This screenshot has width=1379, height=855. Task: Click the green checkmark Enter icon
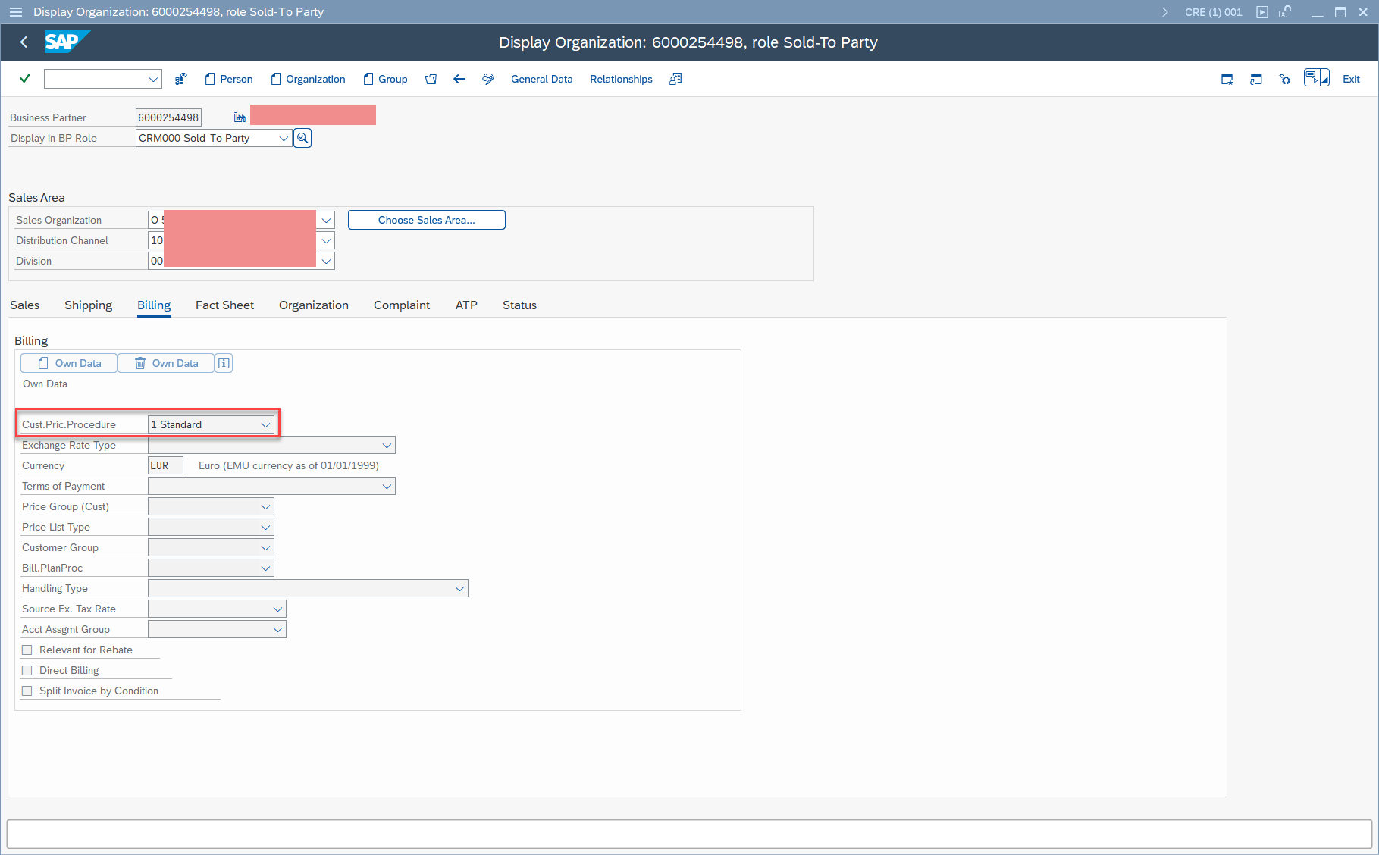coord(25,78)
